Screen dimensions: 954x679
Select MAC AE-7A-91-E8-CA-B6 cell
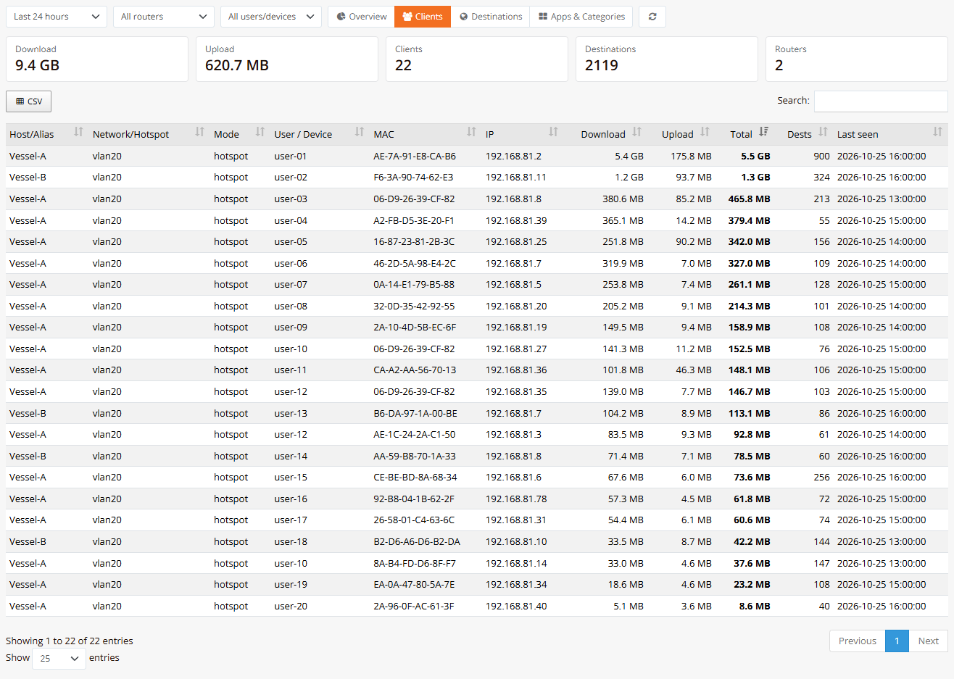click(415, 156)
